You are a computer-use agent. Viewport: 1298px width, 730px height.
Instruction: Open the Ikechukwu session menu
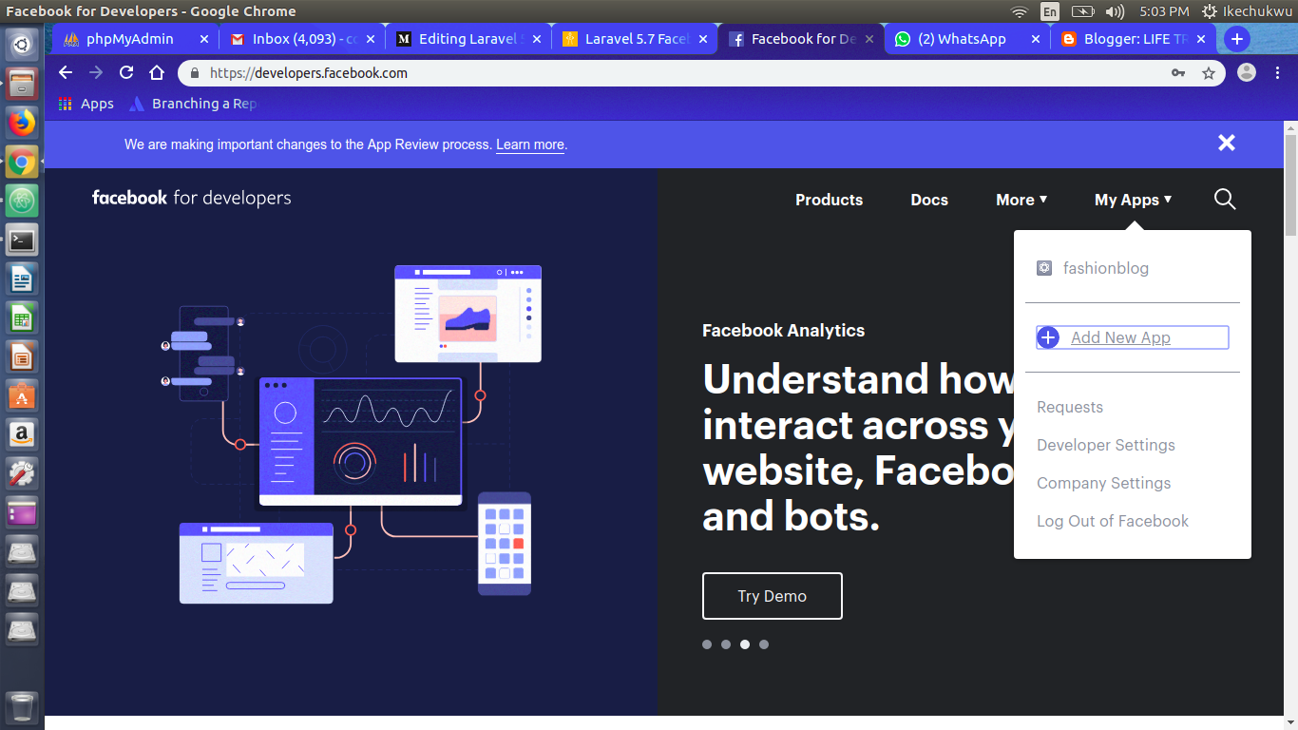click(1248, 11)
